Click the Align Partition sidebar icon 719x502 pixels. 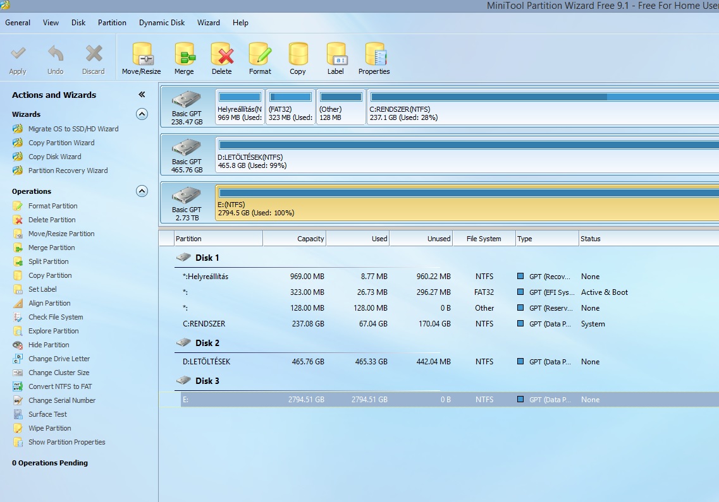tap(18, 303)
